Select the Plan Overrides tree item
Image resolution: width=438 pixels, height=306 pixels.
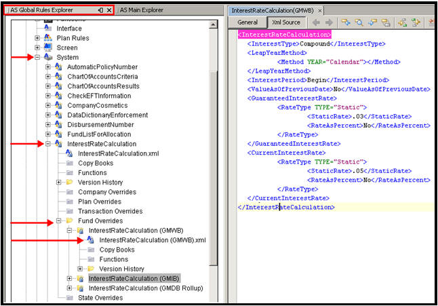(100, 202)
